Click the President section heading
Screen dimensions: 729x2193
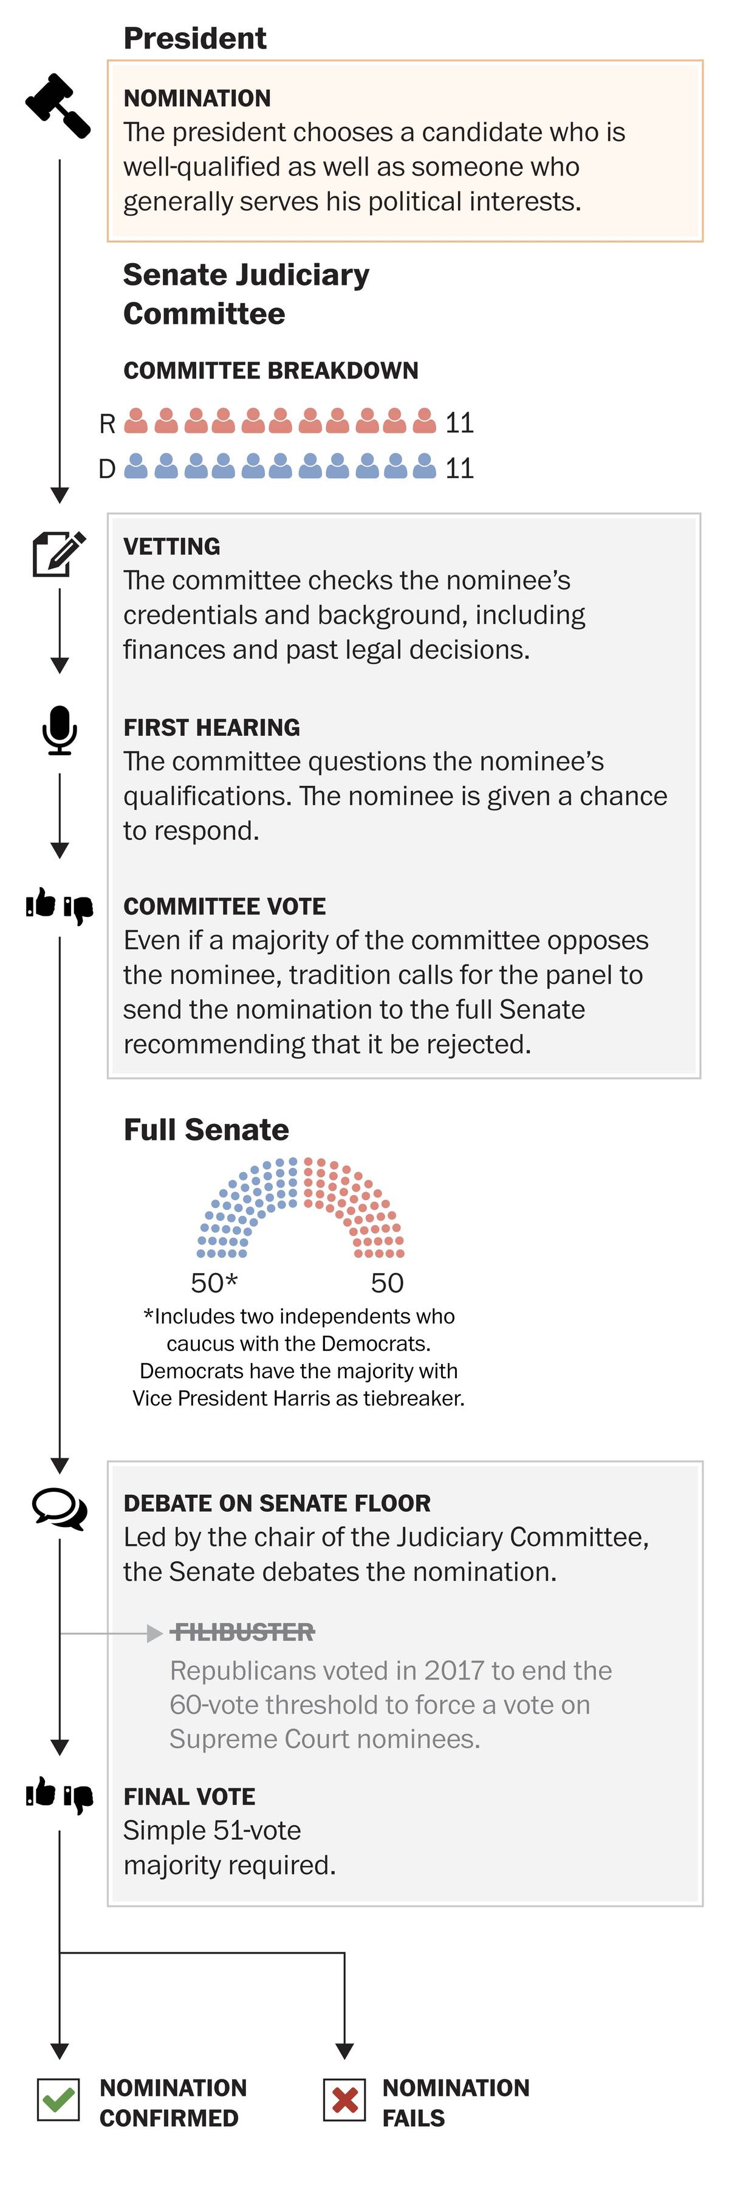[x=195, y=38]
